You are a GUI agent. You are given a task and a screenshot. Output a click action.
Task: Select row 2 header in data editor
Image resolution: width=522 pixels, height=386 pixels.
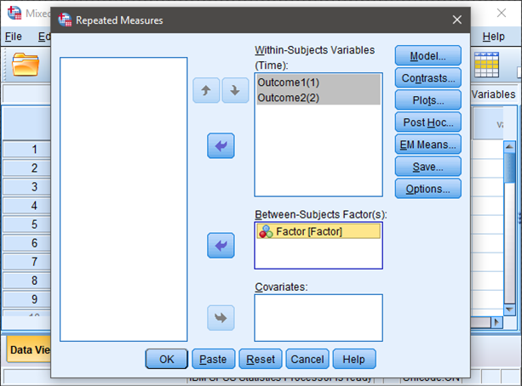pyautogui.click(x=26, y=167)
